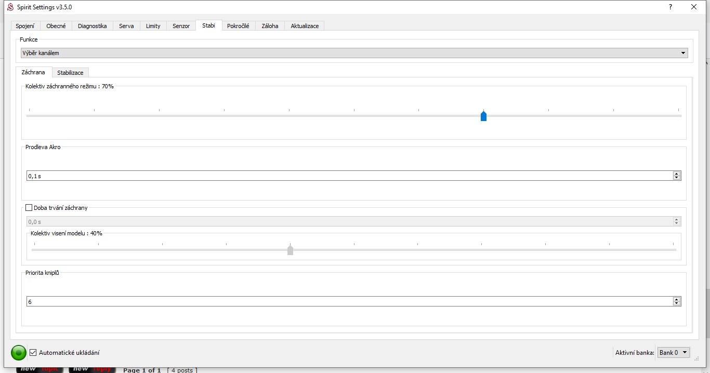Click the Prodleva Akro input field

348,176
